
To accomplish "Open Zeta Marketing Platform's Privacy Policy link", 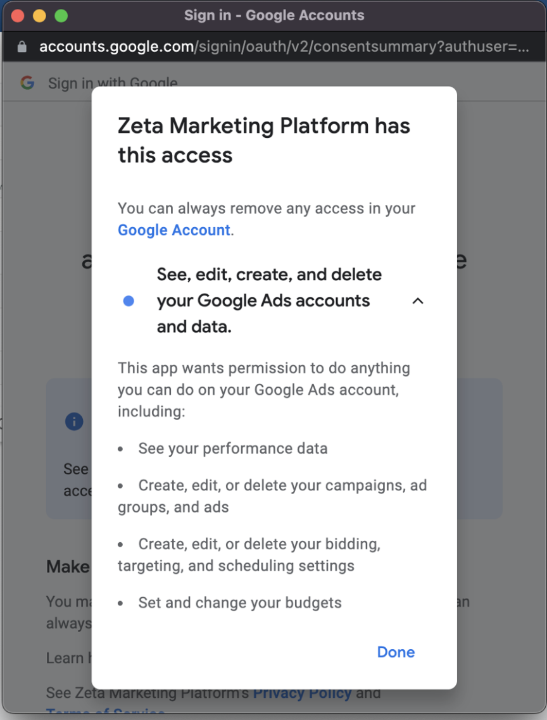I will click(302, 693).
